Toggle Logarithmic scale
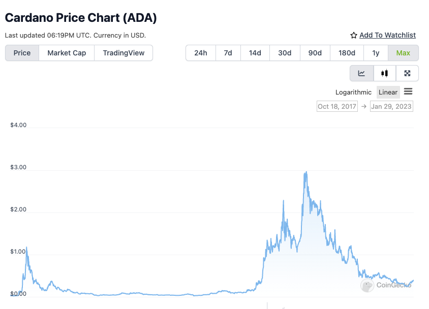Viewport: 429px width, 309px height. click(x=354, y=92)
